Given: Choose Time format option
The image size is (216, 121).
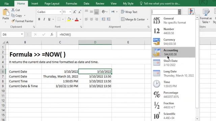Looking at the screenshot, I should pos(173,84).
